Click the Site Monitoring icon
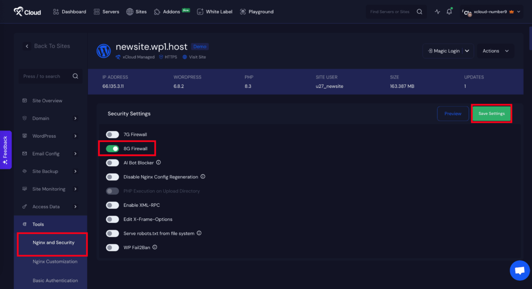532x289 pixels. (x=24, y=189)
